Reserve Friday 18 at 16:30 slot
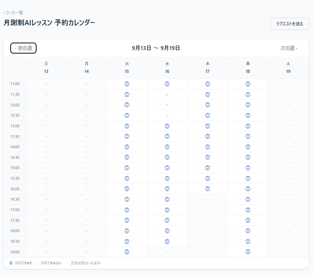Viewport: 313px width, 277px height. 248,199
